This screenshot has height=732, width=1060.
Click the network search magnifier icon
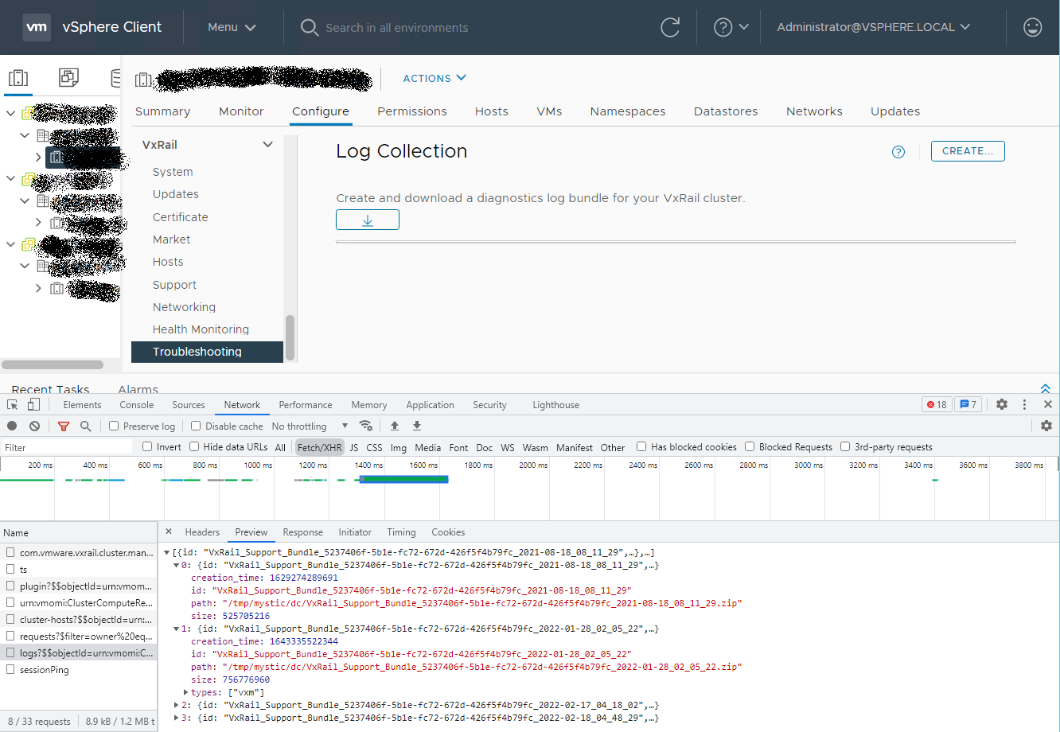click(84, 426)
